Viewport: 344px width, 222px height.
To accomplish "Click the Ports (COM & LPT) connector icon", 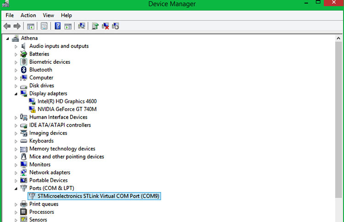I will [x=23, y=188].
